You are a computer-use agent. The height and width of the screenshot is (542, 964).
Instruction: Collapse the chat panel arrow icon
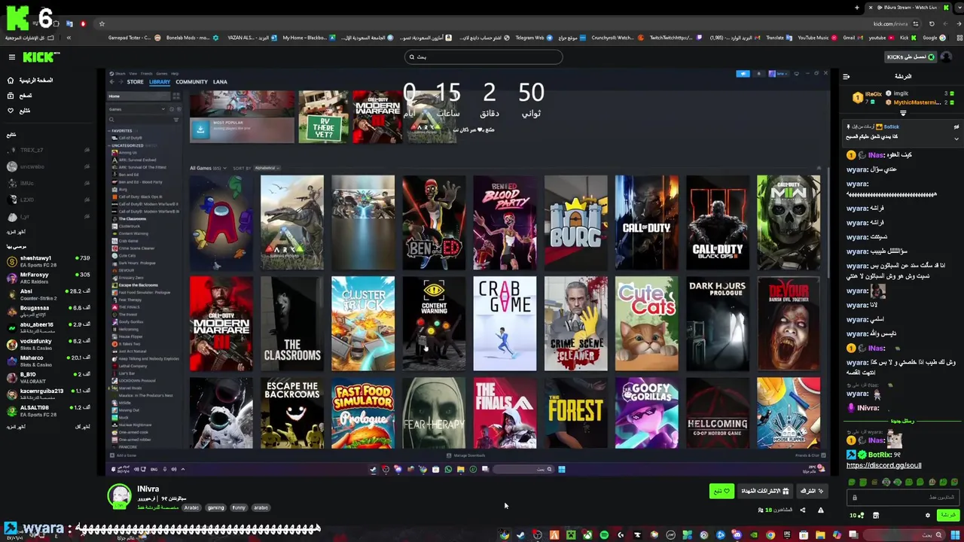(x=846, y=76)
